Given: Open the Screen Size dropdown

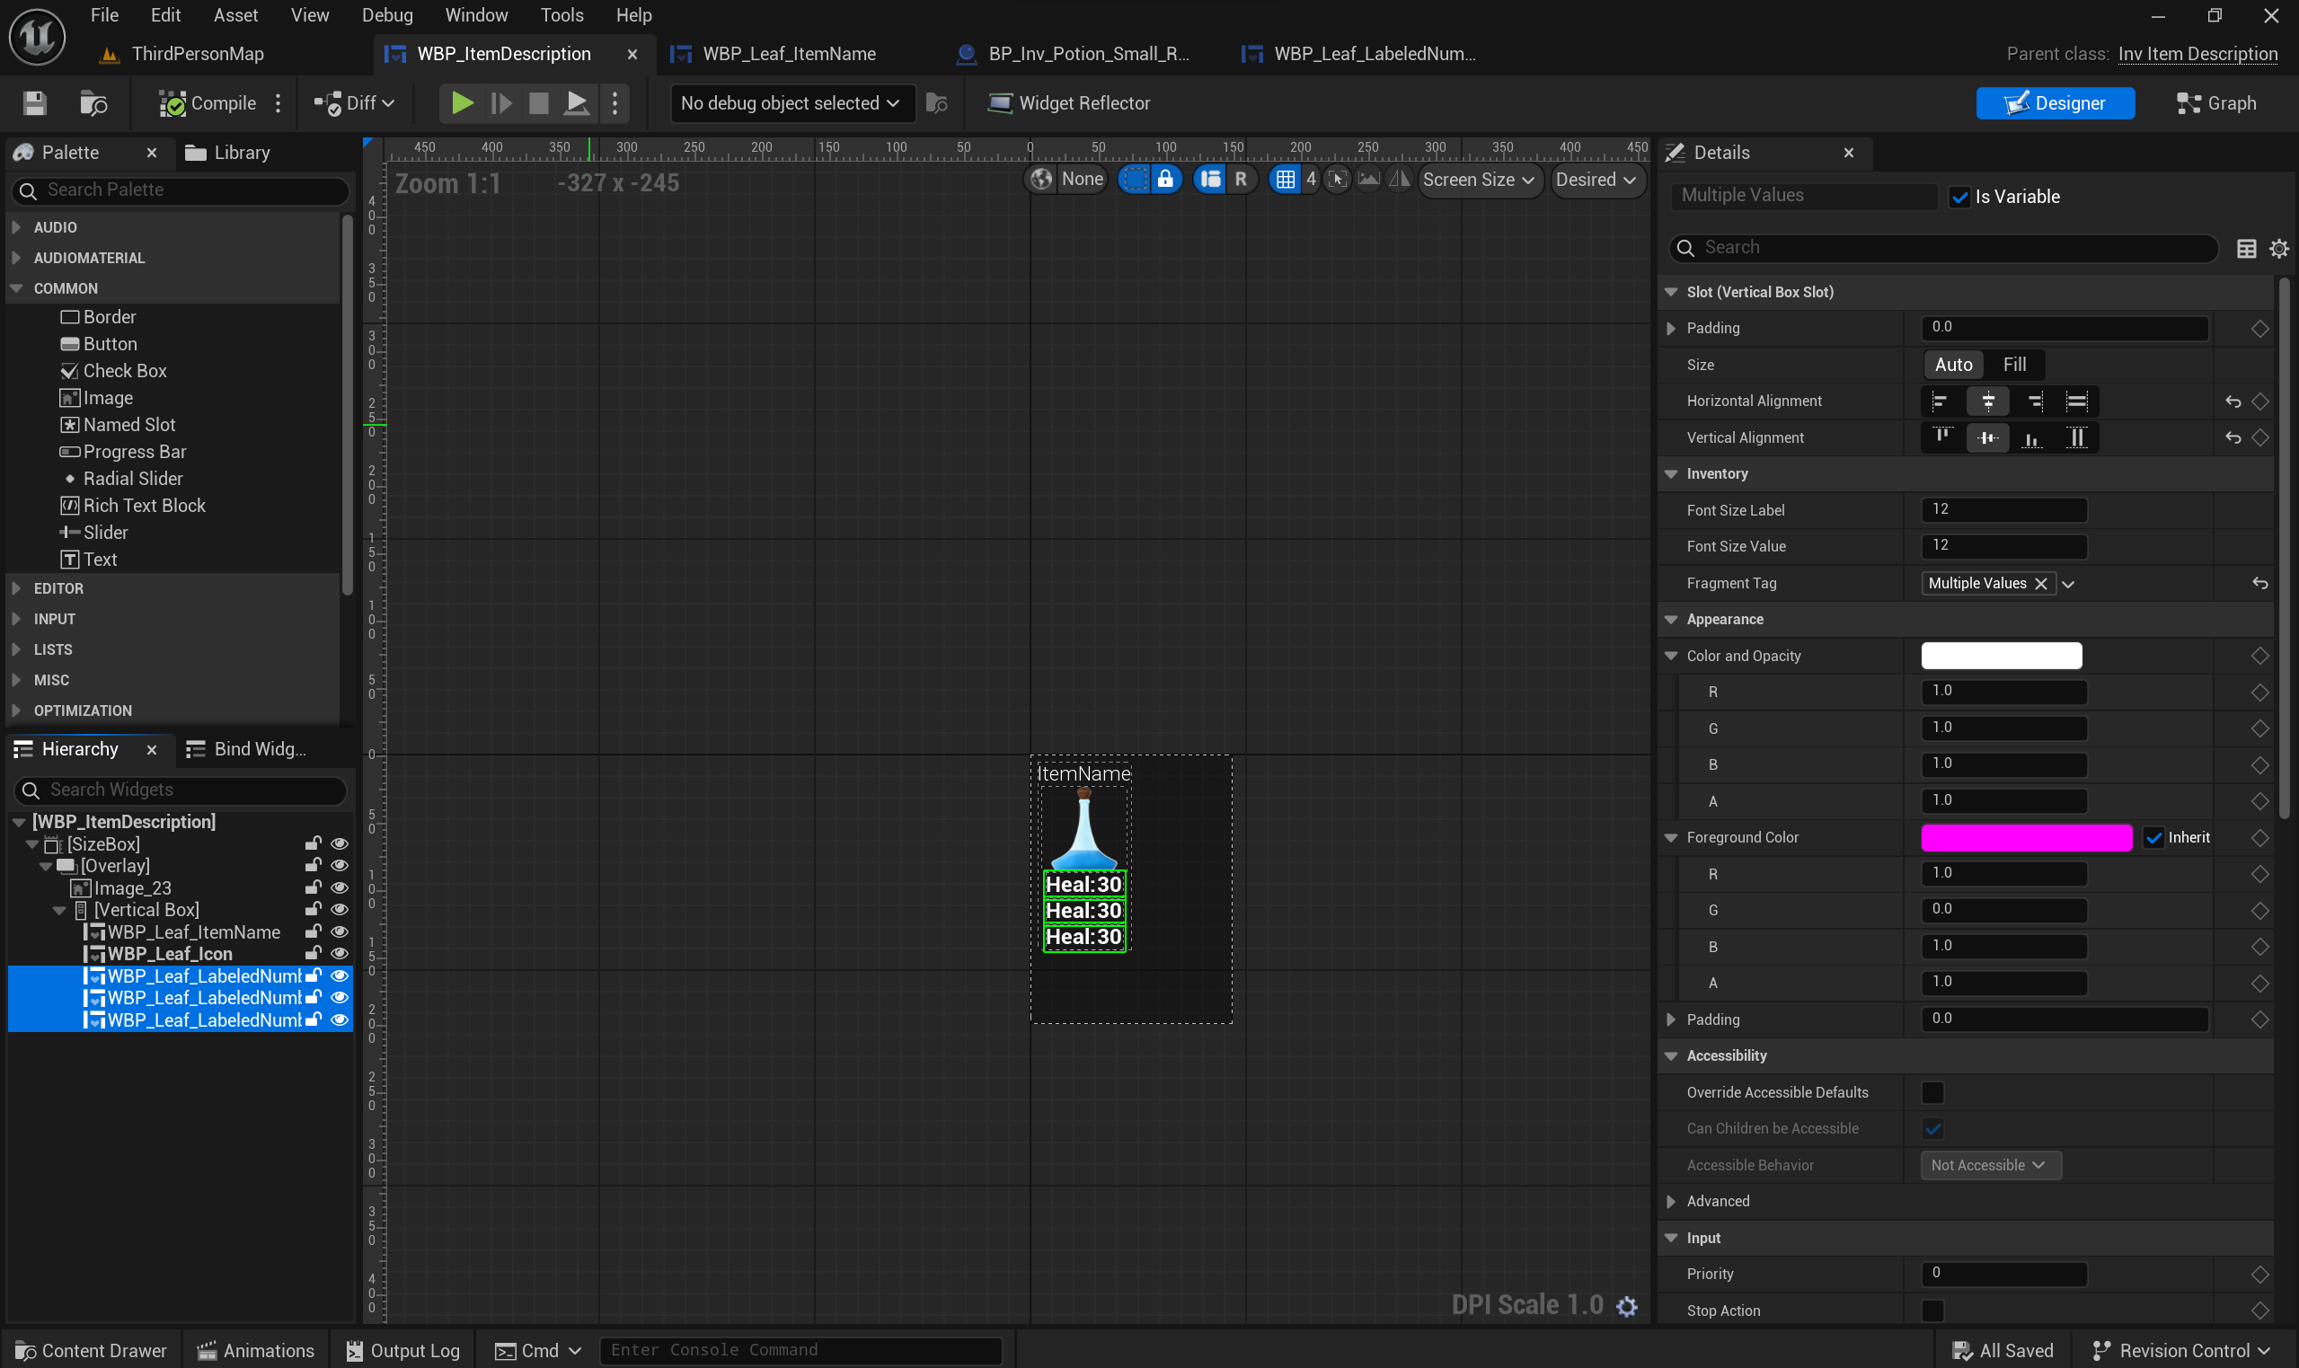Looking at the screenshot, I should point(1478,179).
